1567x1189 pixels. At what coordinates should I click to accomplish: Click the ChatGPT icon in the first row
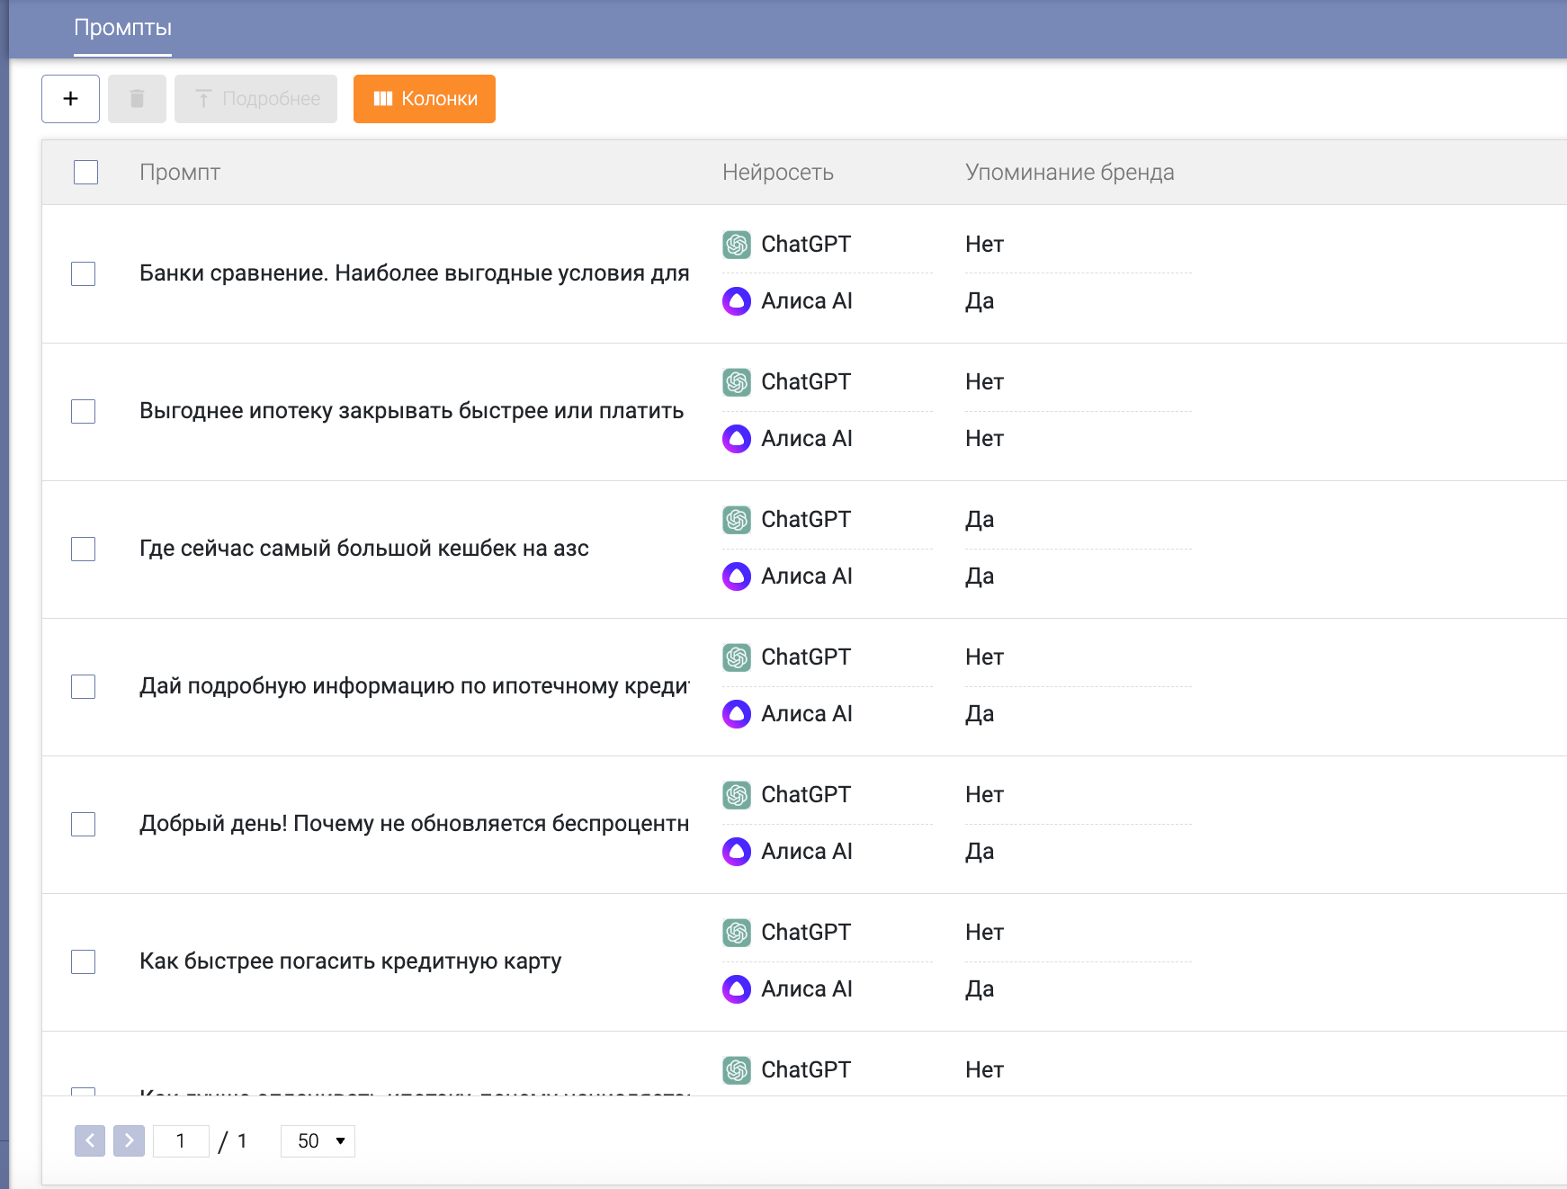click(737, 245)
